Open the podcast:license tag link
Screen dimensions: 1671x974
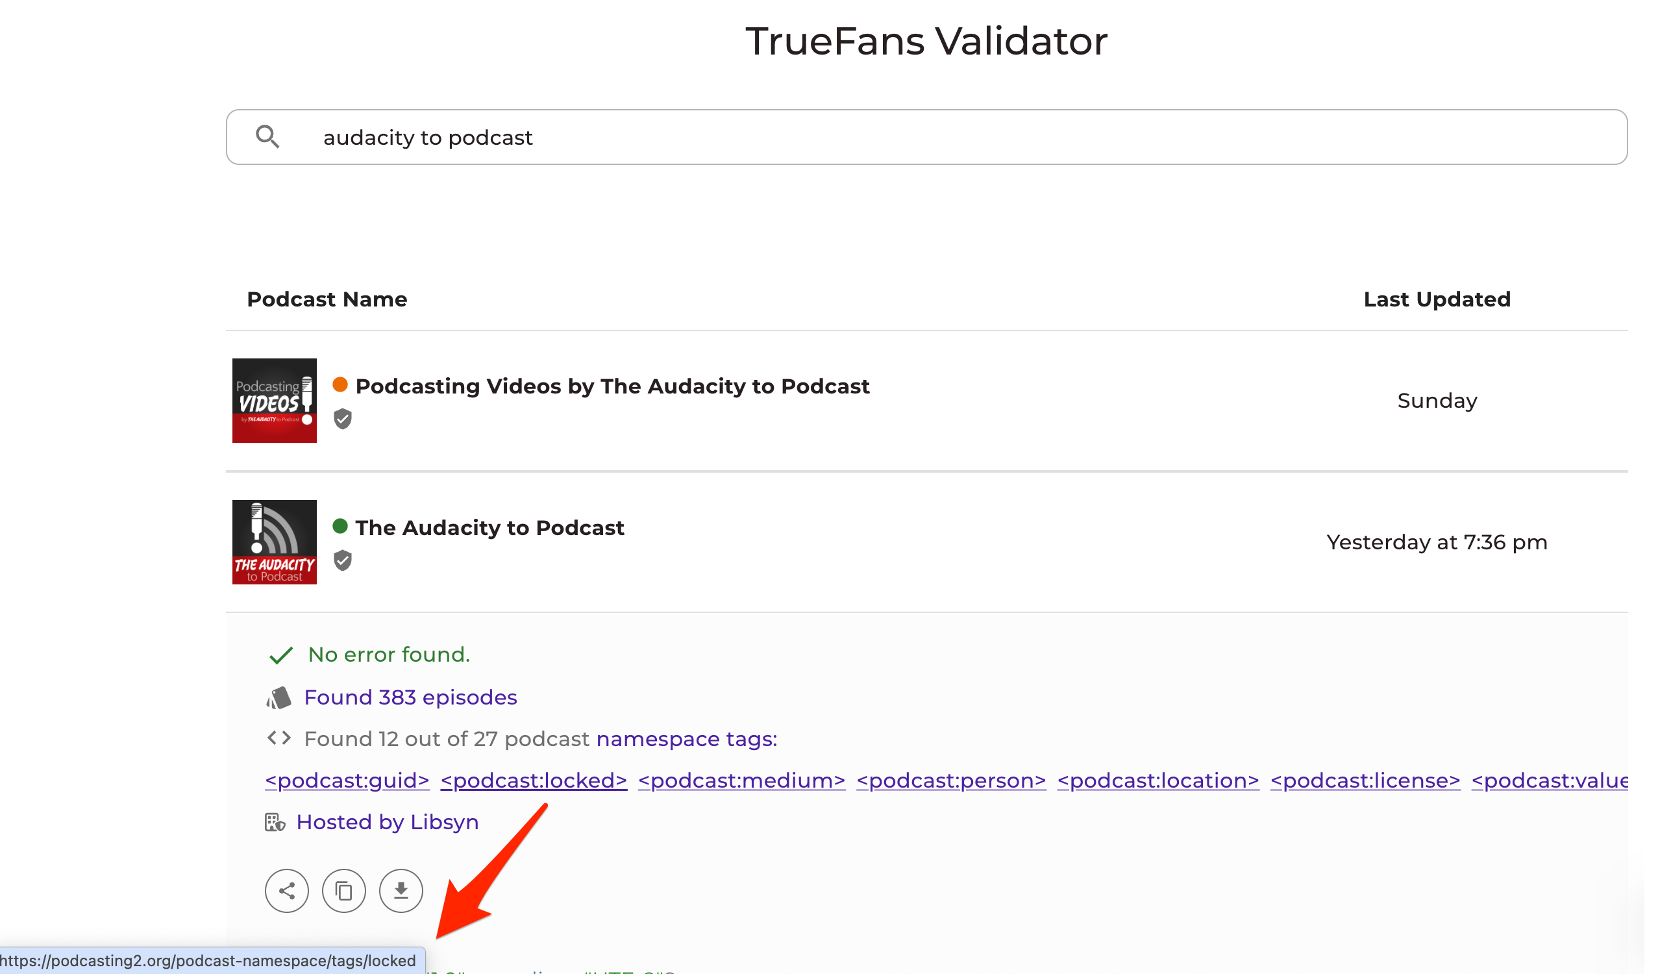point(1365,780)
